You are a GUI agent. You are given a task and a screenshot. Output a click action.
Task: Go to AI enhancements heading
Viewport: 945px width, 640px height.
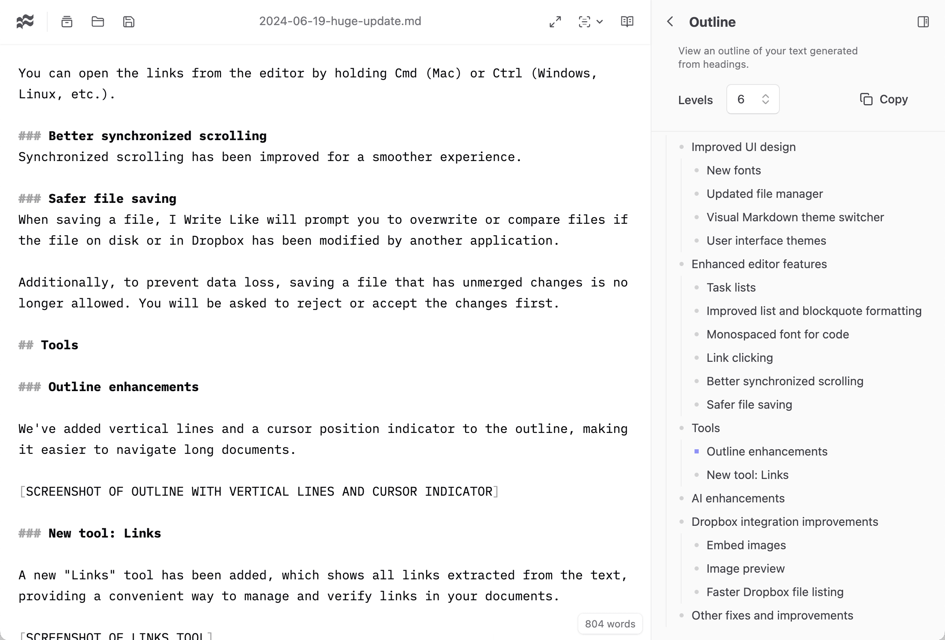[738, 498]
